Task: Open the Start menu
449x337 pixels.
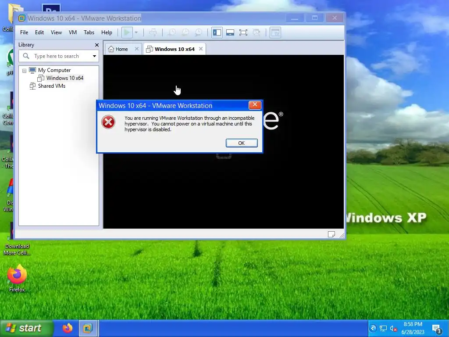Action: click(x=26, y=328)
